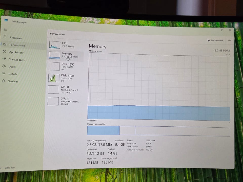The height and width of the screenshot is (182, 243).
Task: Click the Memory composition bar
Action: (x=158, y=131)
